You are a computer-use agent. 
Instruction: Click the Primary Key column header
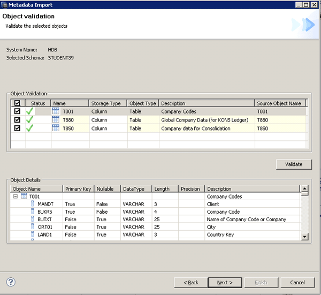(x=78, y=189)
